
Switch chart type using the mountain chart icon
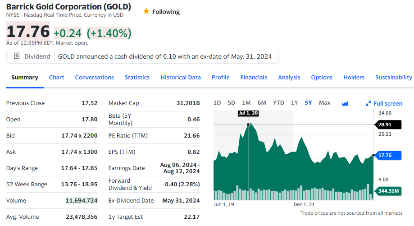(345, 103)
